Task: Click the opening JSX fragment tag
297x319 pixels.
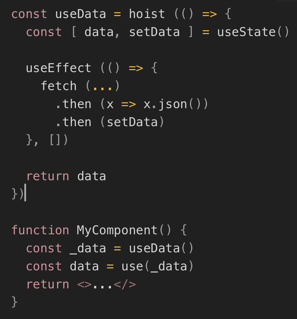Action: click(x=84, y=284)
